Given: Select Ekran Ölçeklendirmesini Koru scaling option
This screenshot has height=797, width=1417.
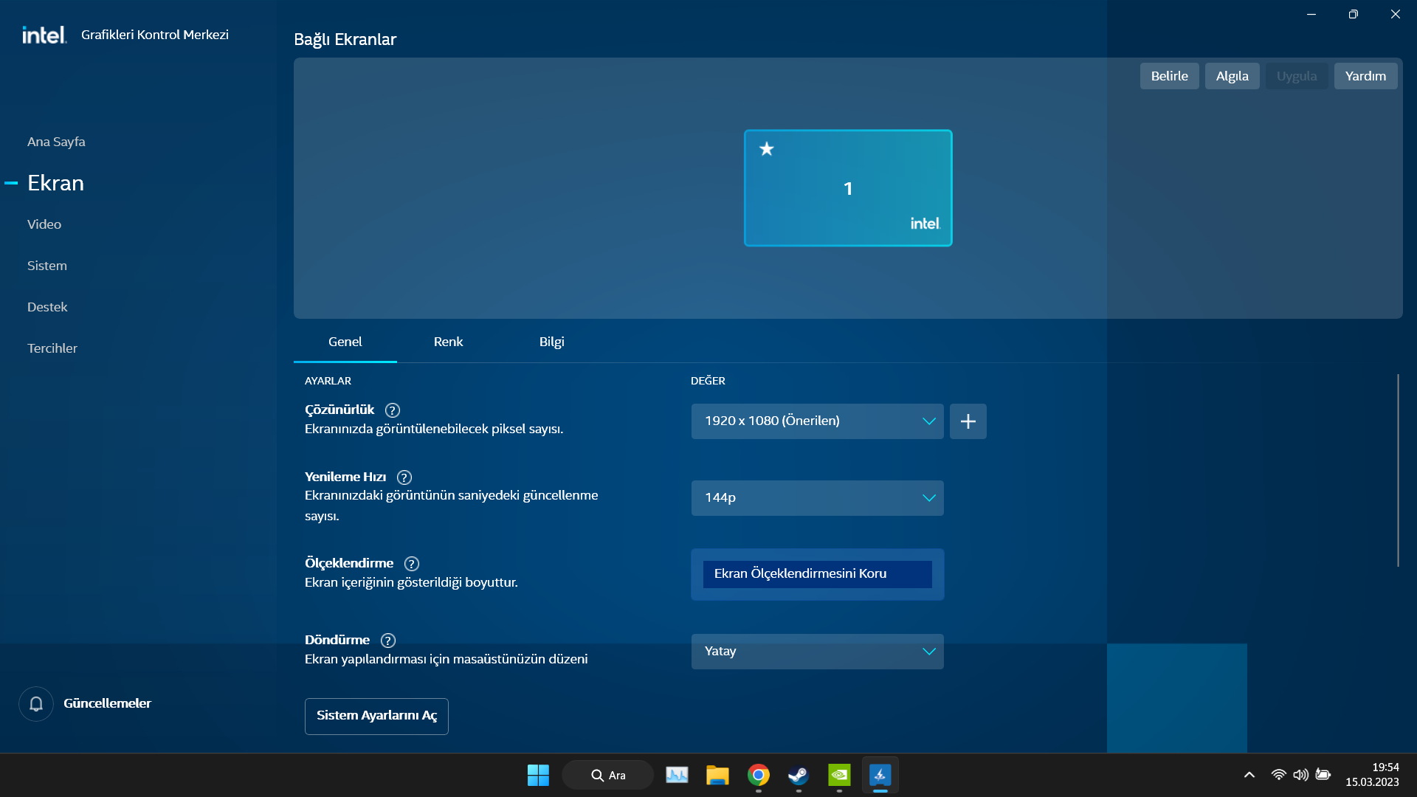Looking at the screenshot, I should [817, 574].
